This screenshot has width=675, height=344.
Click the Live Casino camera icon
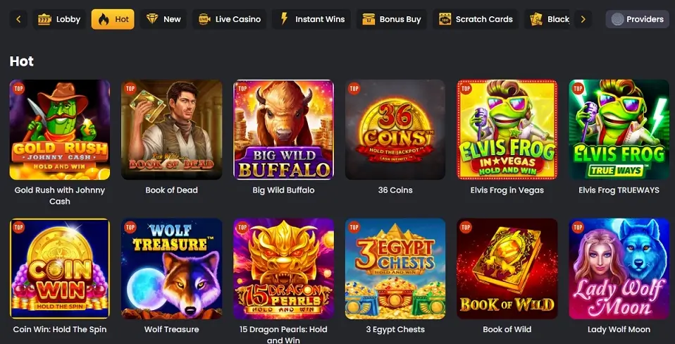coord(204,19)
